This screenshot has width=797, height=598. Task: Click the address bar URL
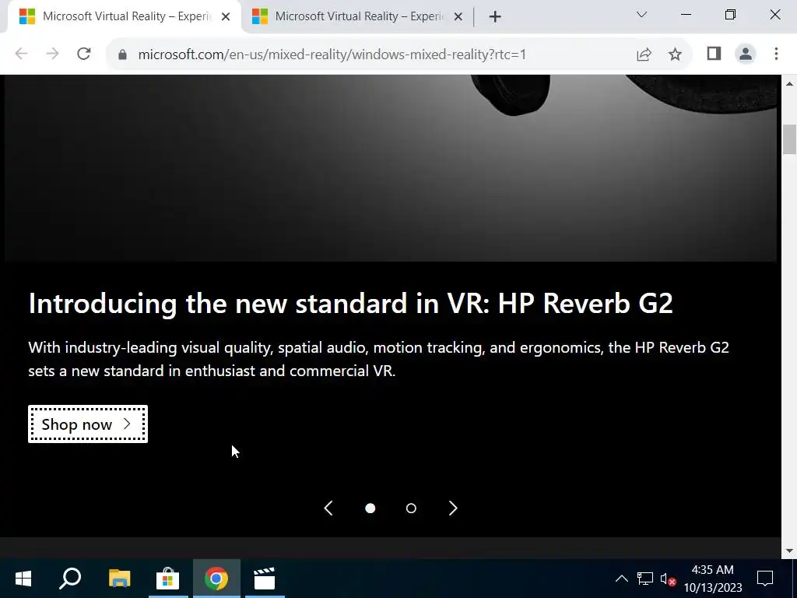(x=332, y=55)
